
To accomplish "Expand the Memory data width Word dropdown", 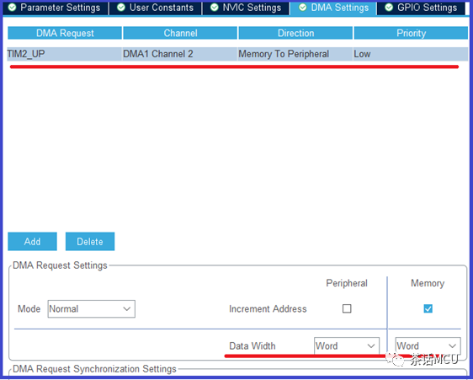I will click(428, 345).
